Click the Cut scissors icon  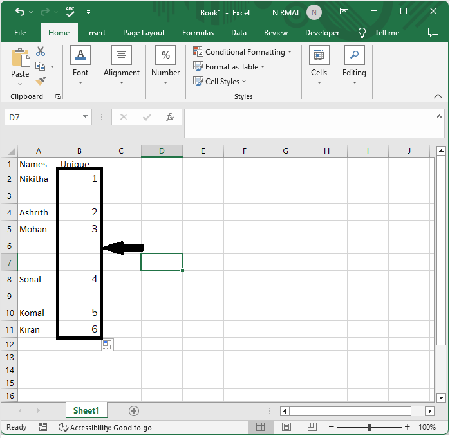click(41, 51)
